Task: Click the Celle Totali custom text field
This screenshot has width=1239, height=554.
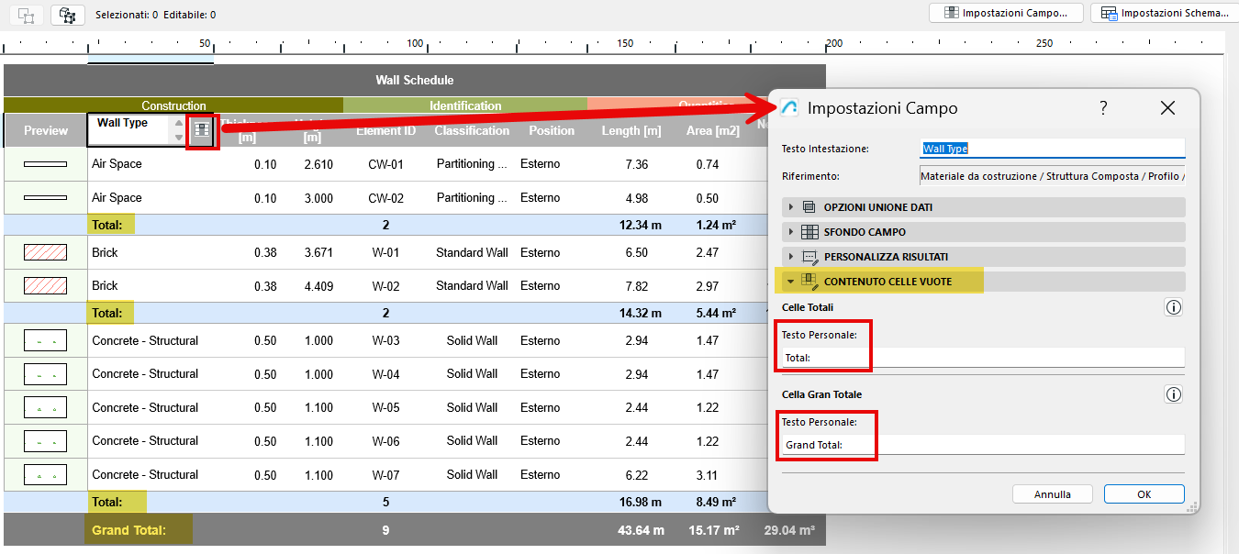Action: 982,358
